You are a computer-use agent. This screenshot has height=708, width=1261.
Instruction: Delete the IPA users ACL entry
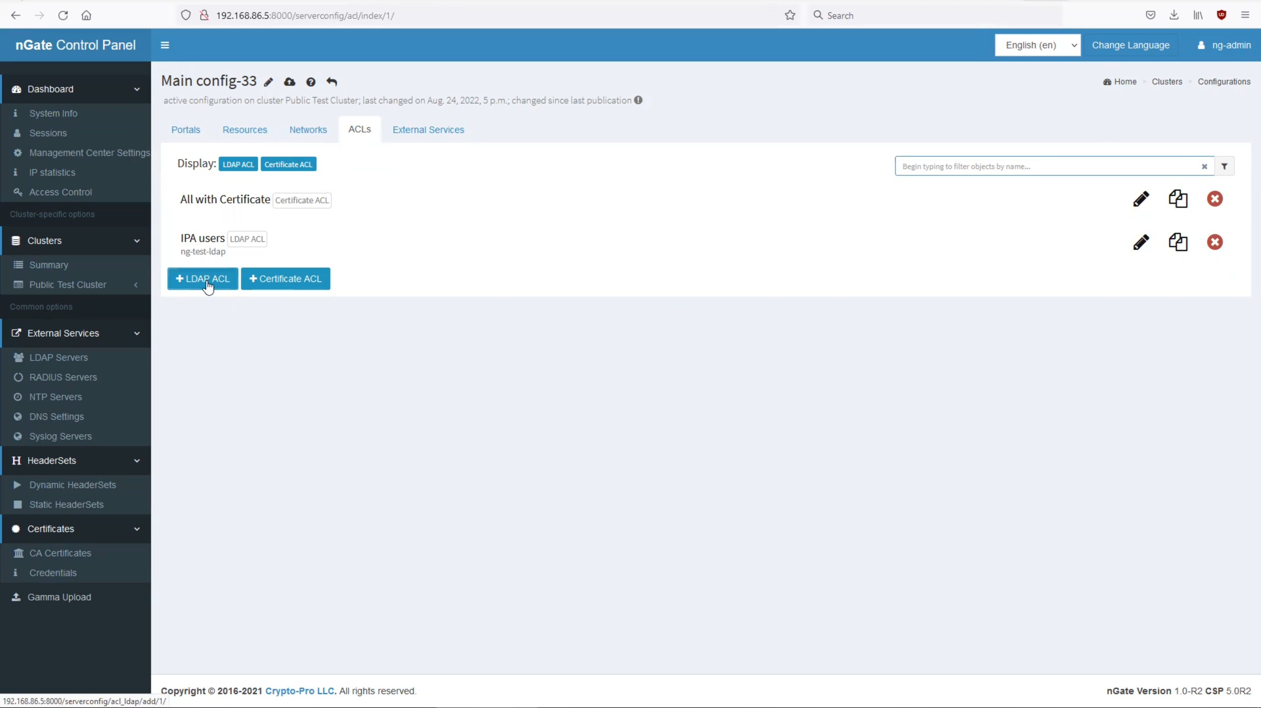1215,242
